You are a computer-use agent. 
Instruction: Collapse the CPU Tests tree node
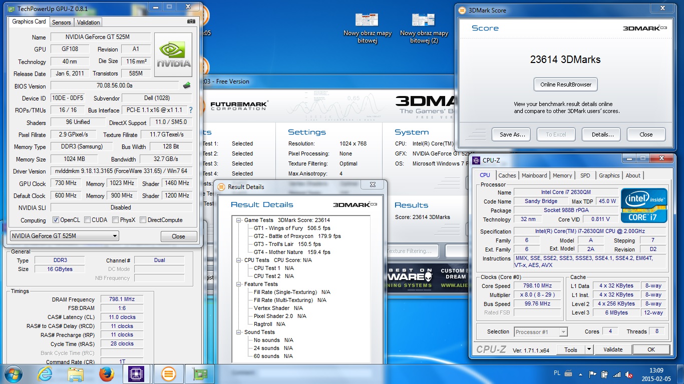(239, 260)
